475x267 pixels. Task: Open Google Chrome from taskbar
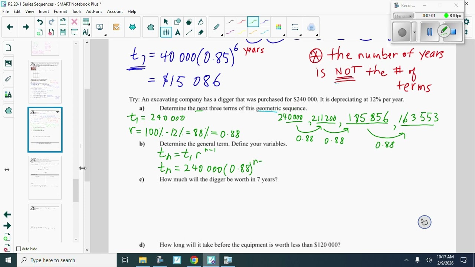pyautogui.click(x=194, y=260)
